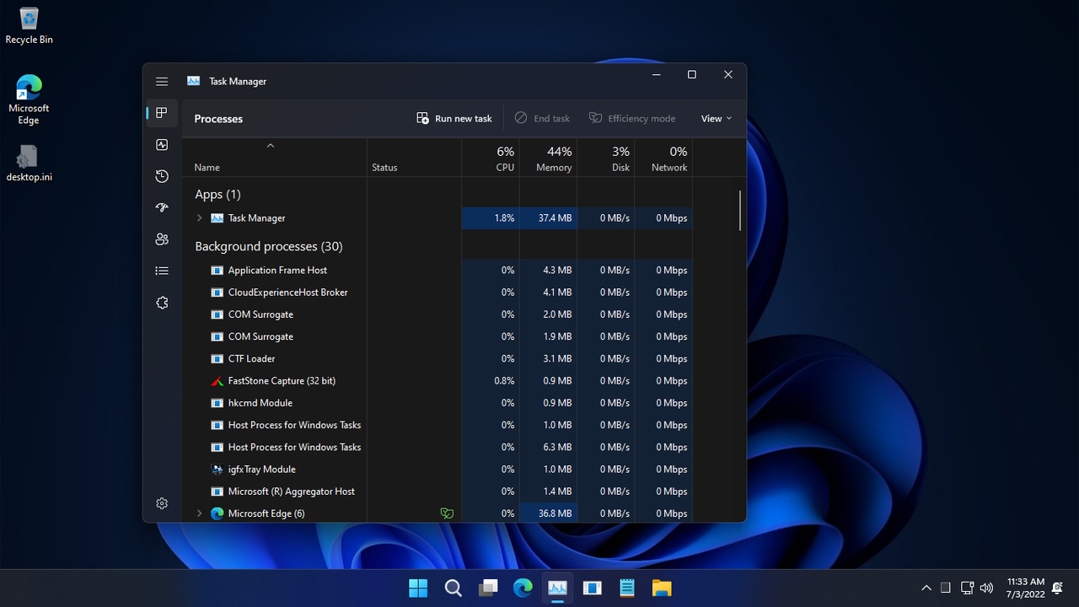Select the Processes tab in sidebar
The image size is (1079, 607).
pyautogui.click(x=162, y=113)
